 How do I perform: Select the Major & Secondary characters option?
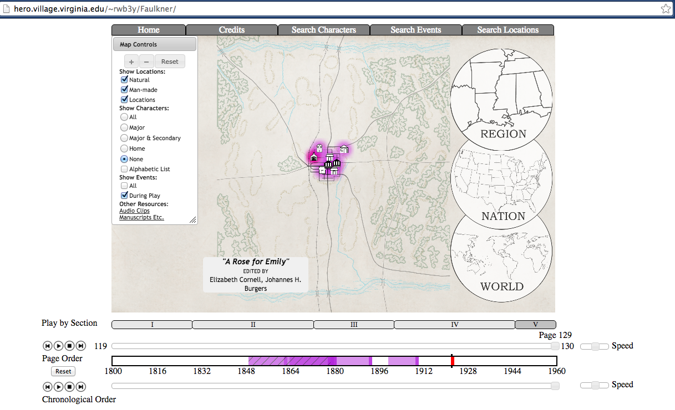pyautogui.click(x=124, y=138)
